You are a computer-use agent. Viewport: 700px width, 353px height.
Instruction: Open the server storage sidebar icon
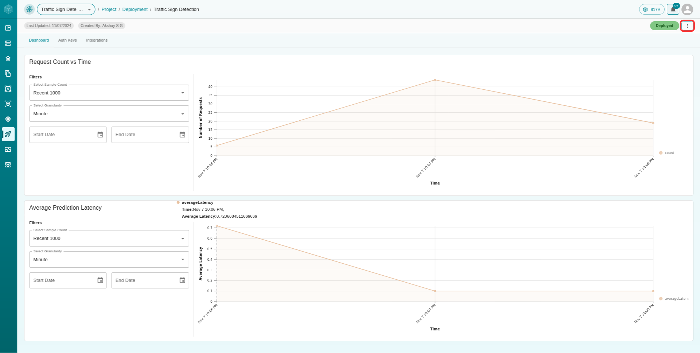8,43
